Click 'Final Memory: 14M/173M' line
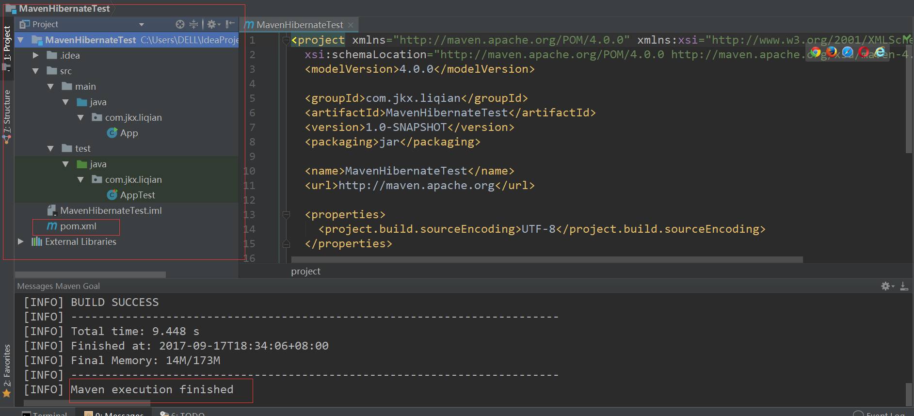The width and height of the screenshot is (914, 416). [x=145, y=360]
